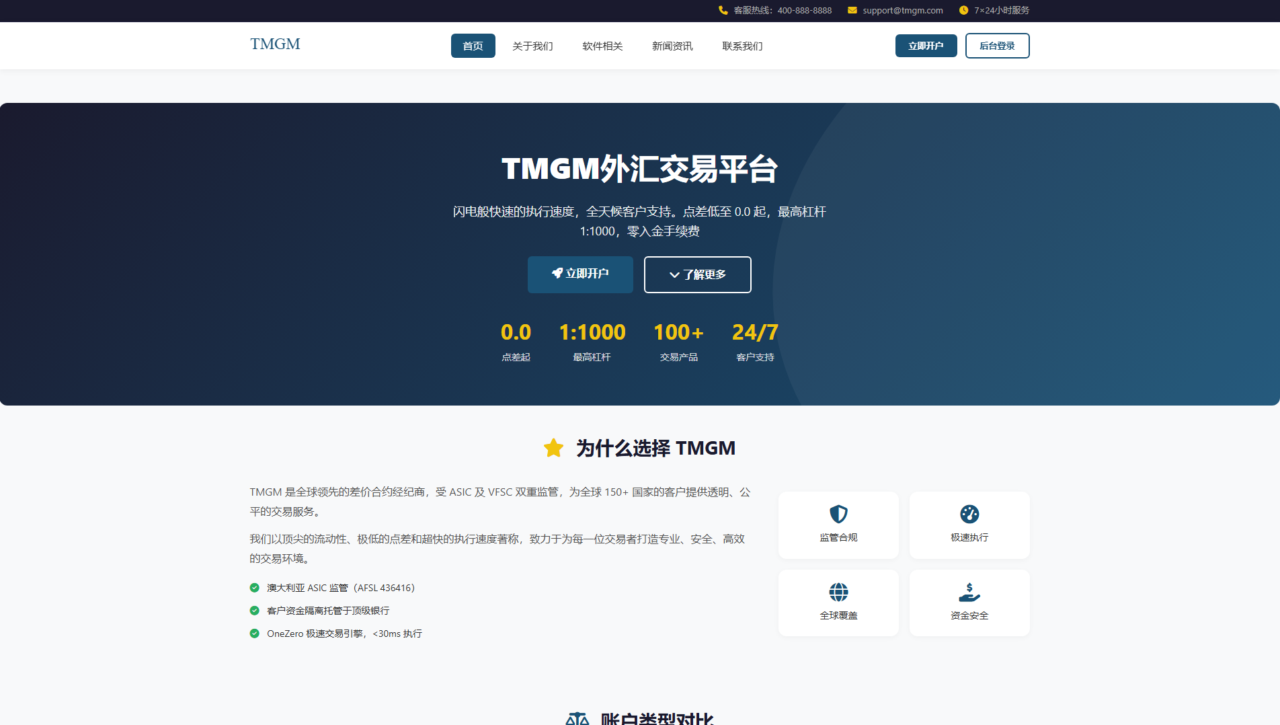Click the 为什么选择 TMGM section heading
This screenshot has width=1280, height=725.
point(655,448)
